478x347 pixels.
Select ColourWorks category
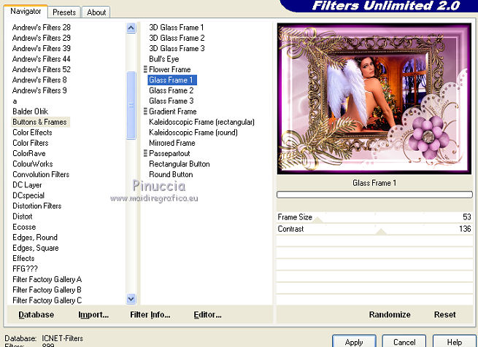coord(33,164)
